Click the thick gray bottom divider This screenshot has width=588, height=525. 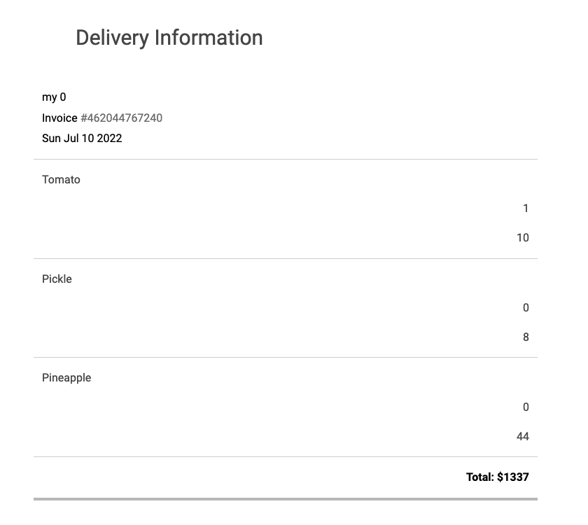(x=286, y=499)
